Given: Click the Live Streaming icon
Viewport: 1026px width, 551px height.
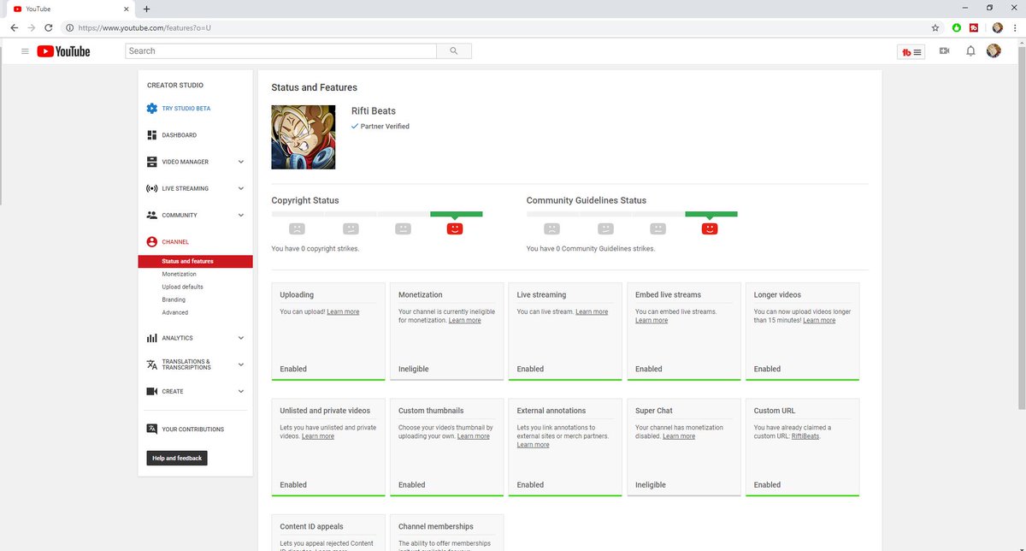Looking at the screenshot, I should [x=151, y=188].
